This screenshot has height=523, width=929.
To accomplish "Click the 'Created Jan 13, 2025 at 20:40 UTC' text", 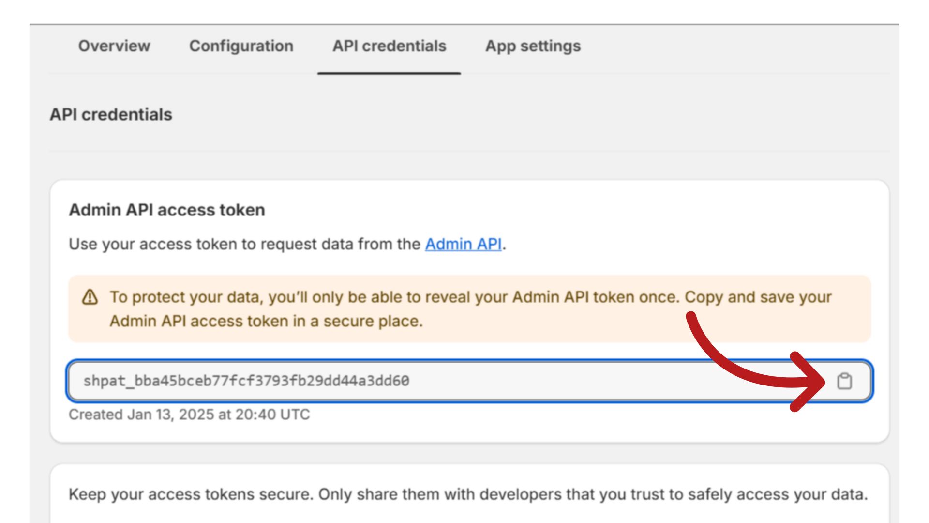I will click(x=189, y=415).
